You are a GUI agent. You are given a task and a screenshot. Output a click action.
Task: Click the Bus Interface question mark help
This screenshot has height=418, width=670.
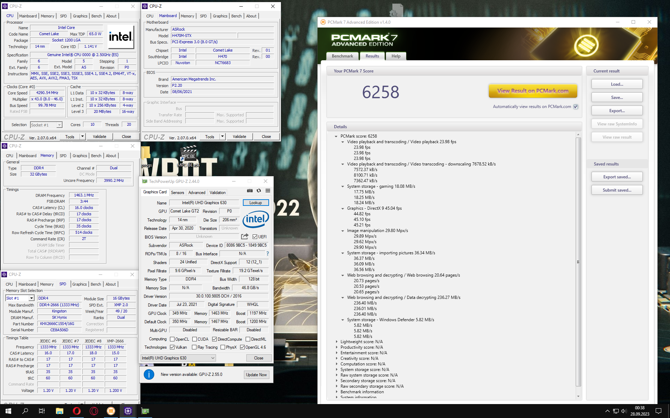coord(268,254)
